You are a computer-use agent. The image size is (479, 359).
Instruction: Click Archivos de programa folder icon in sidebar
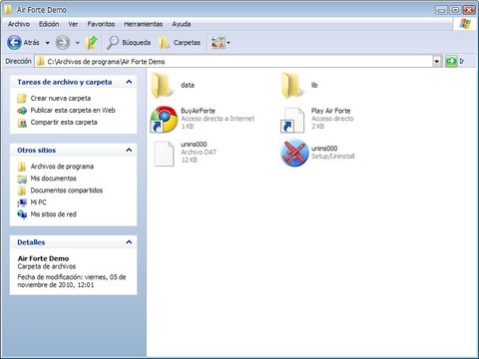coord(22,167)
